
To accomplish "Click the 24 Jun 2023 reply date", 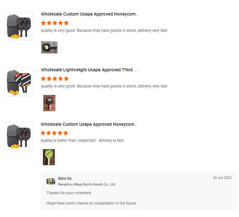I will pos(222,178).
